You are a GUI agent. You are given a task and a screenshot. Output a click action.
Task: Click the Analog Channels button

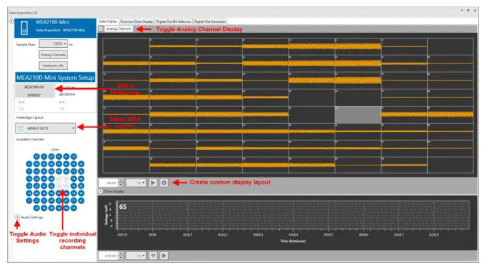coord(53,55)
